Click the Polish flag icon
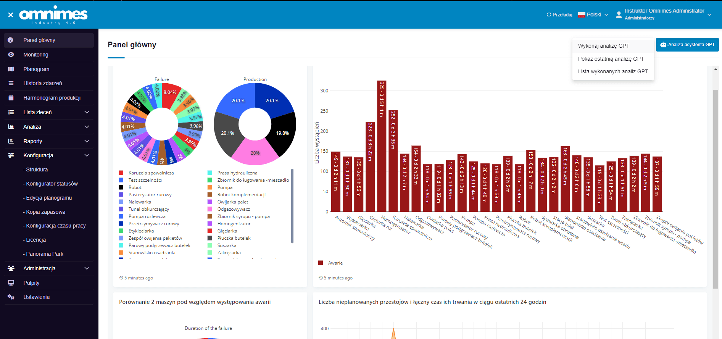This screenshot has width=722, height=339. tap(582, 15)
